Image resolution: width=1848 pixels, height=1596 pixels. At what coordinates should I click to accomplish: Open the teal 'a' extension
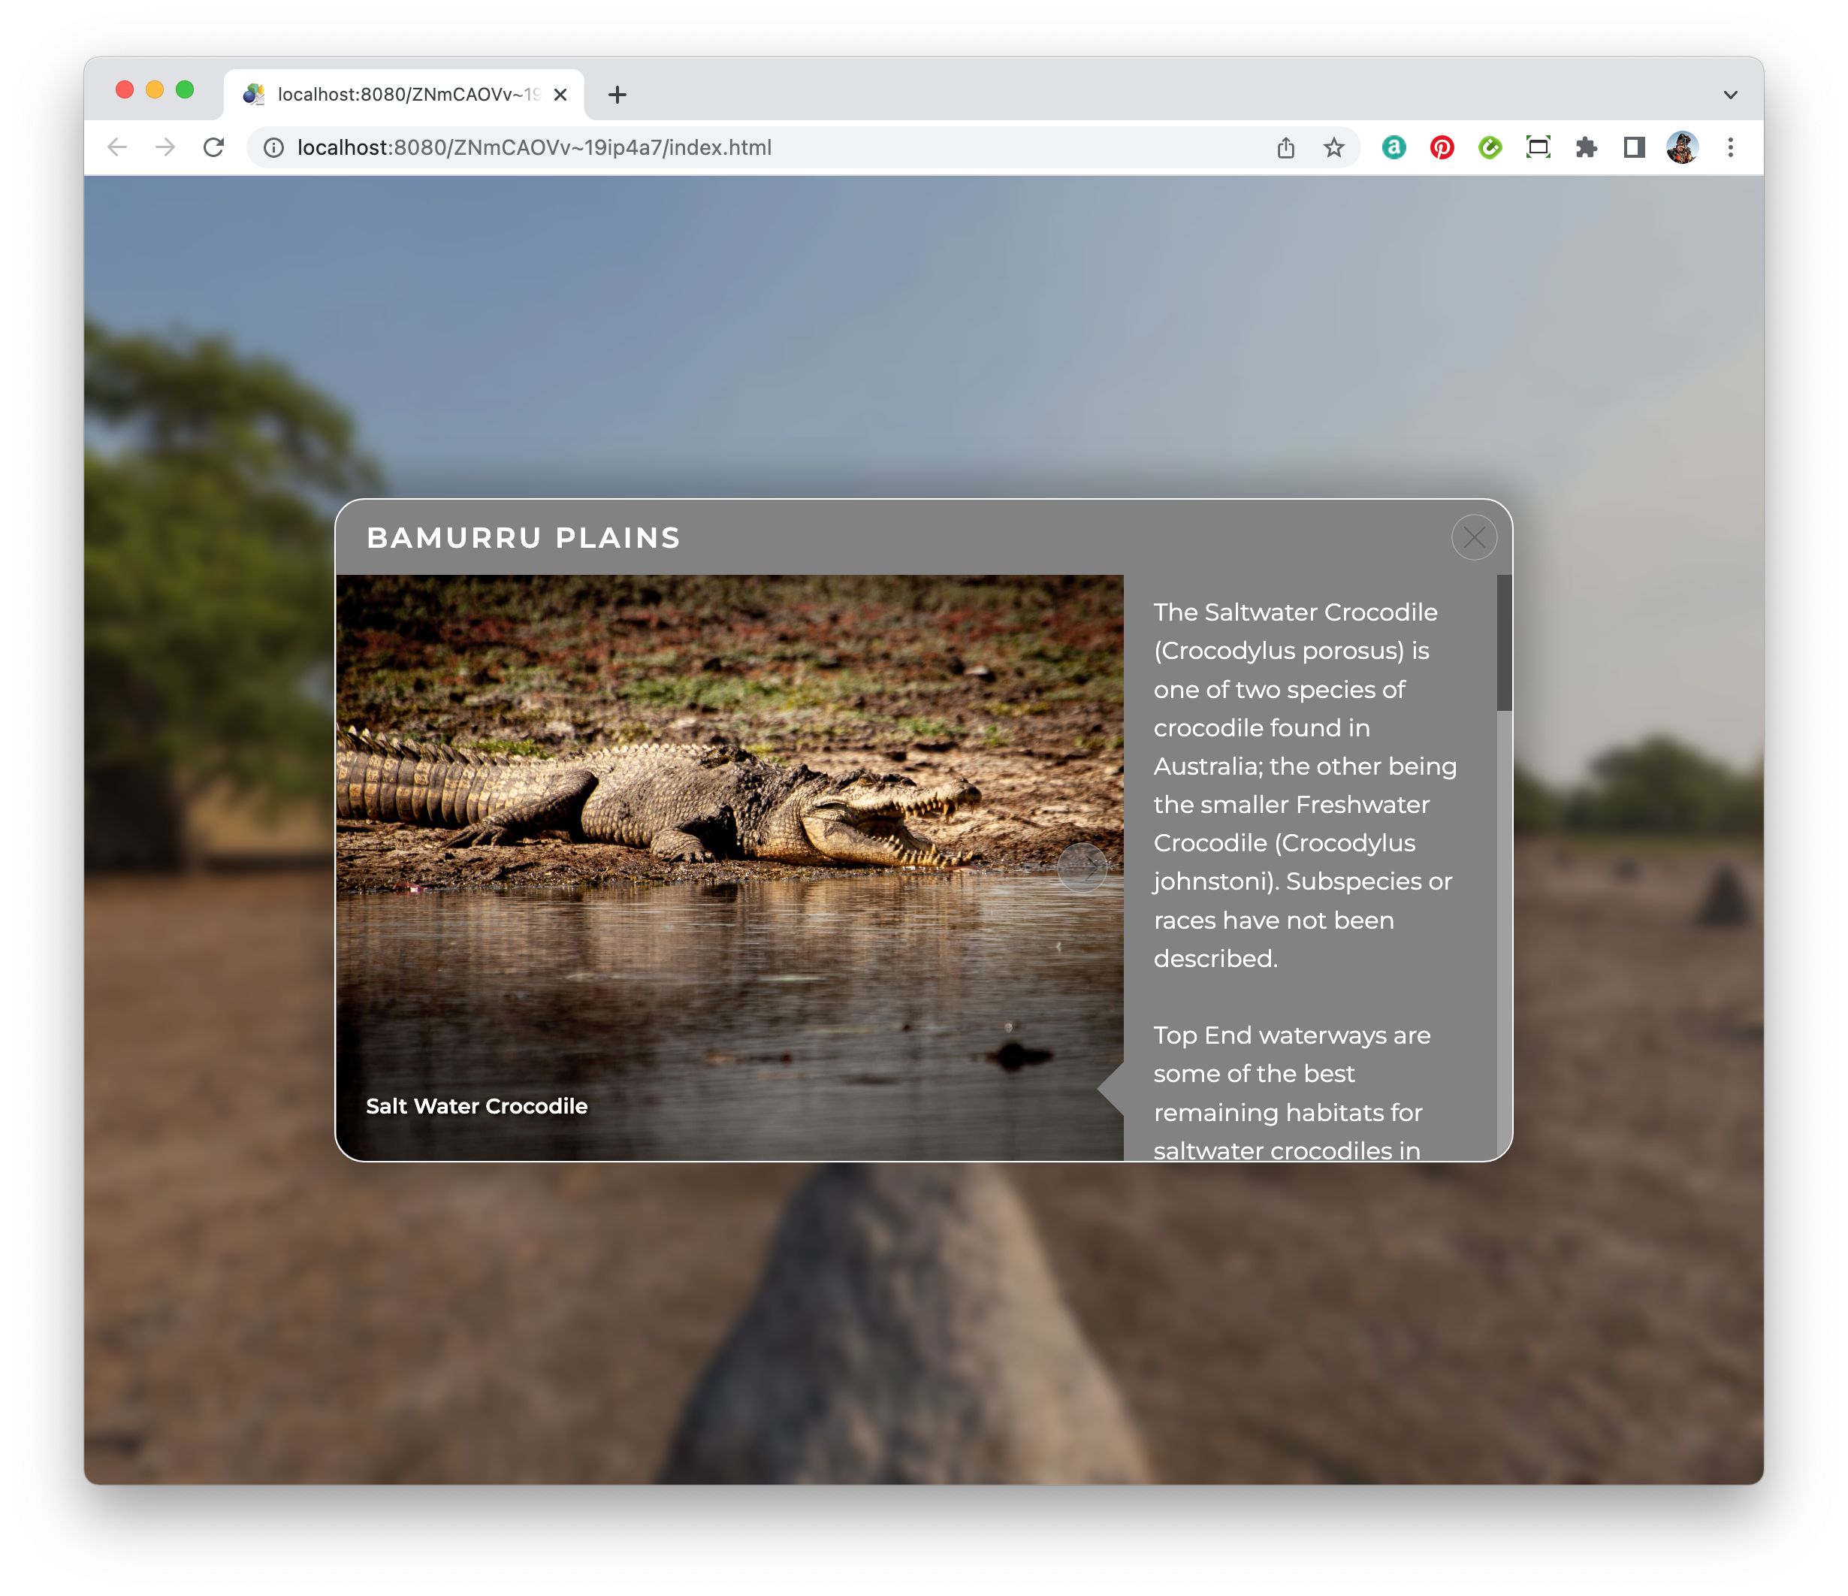pos(1393,147)
